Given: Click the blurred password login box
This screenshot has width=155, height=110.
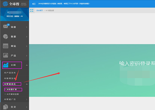Looking at the screenshot, I should (x=137, y=76).
